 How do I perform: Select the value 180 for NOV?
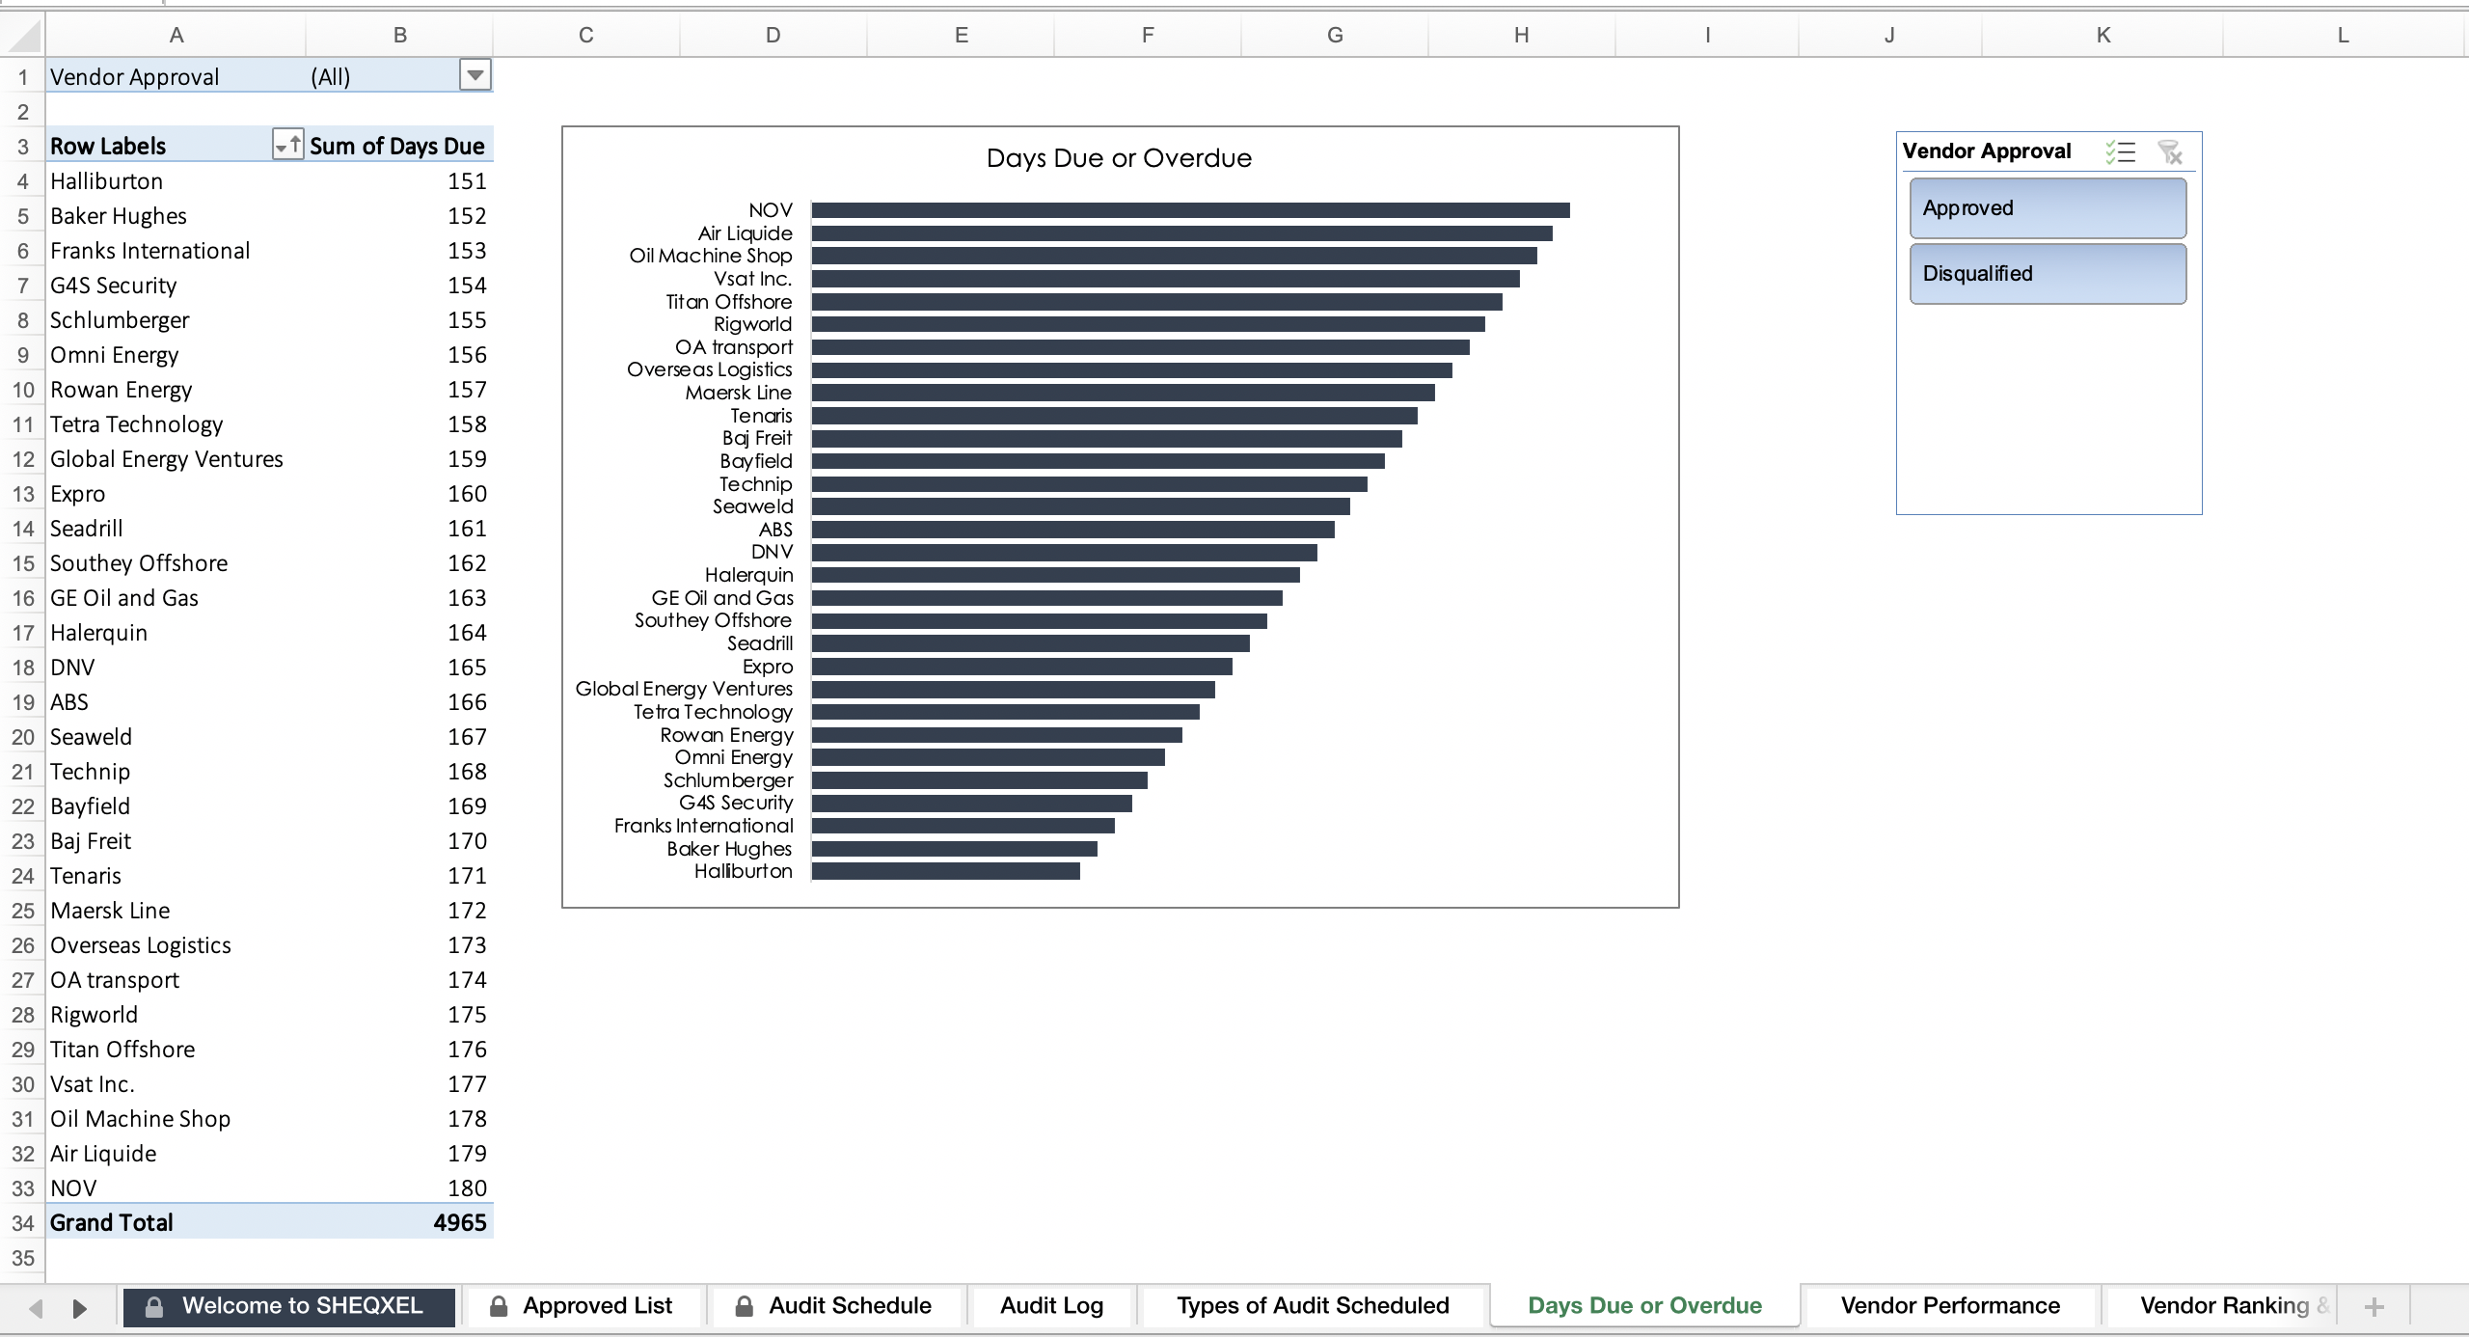(x=399, y=1188)
